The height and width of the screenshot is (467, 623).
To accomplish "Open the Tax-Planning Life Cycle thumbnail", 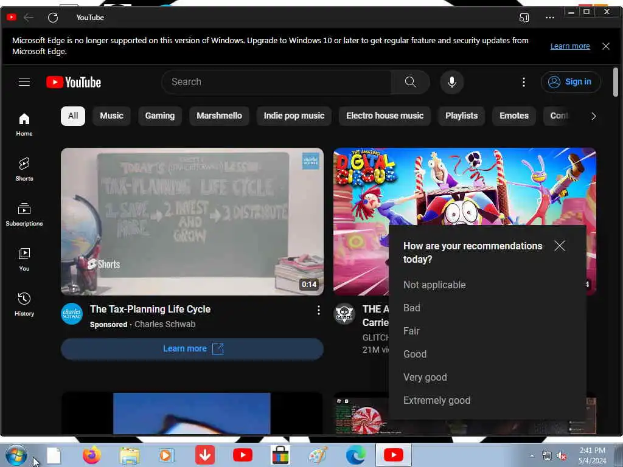I will (x=192, y=221).
